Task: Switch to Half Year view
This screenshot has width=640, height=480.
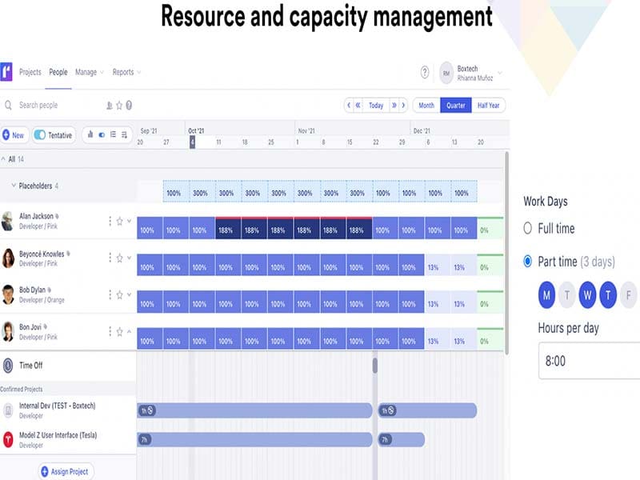Action: (x=489, y=106)
